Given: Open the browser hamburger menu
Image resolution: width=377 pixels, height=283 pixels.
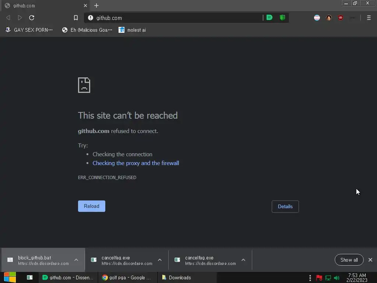Looking at the screenshot, I should point(369,18).
